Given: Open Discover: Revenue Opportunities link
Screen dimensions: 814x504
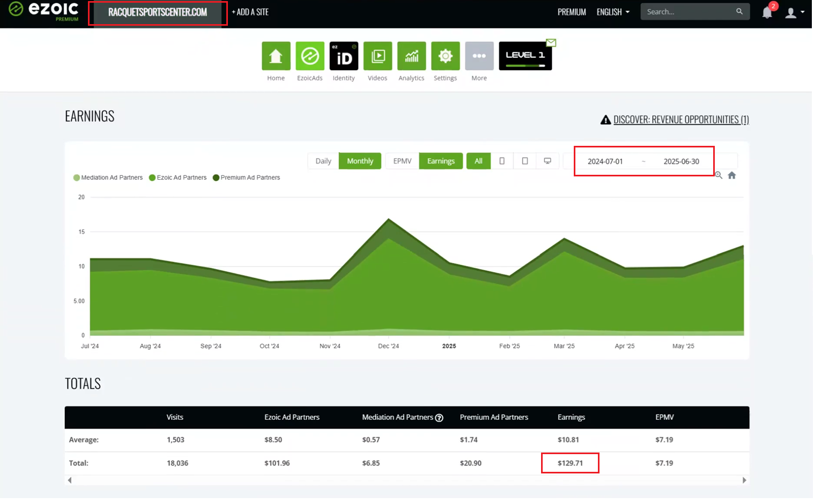Looking at the screenshot, I should [x=681, y=120].
